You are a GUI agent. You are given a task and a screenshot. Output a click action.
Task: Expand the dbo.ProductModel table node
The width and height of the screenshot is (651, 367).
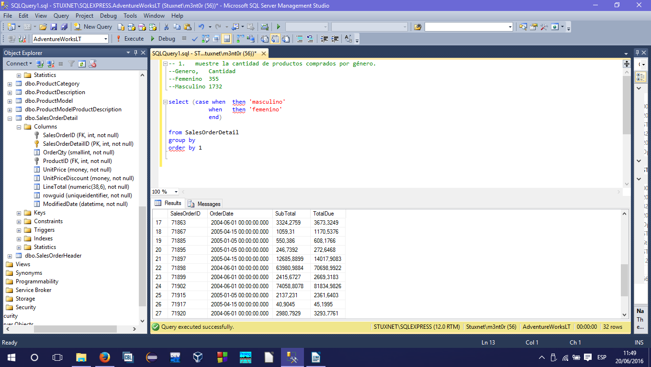coord(10,101)
